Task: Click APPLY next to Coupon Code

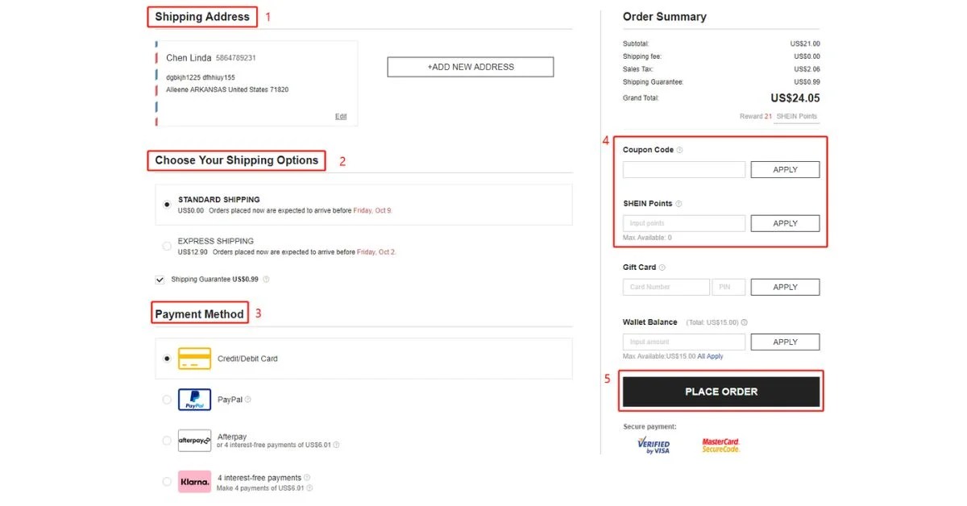Action: click(785, 169)
